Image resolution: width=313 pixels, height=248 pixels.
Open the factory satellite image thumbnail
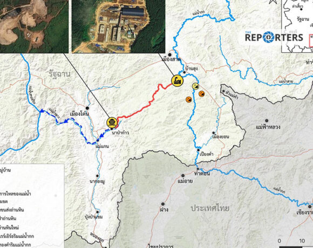[x=118, y=26]
